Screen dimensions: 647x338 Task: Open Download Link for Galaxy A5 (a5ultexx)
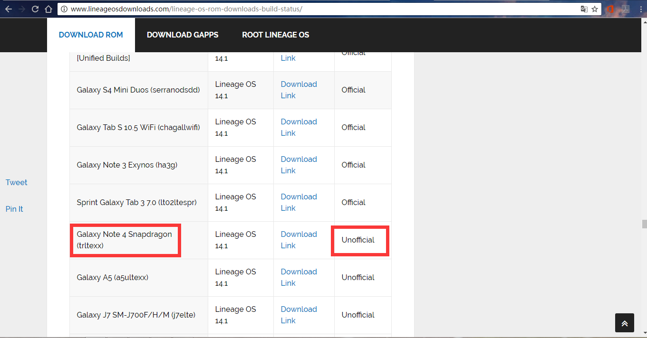[x=299, y=277]
